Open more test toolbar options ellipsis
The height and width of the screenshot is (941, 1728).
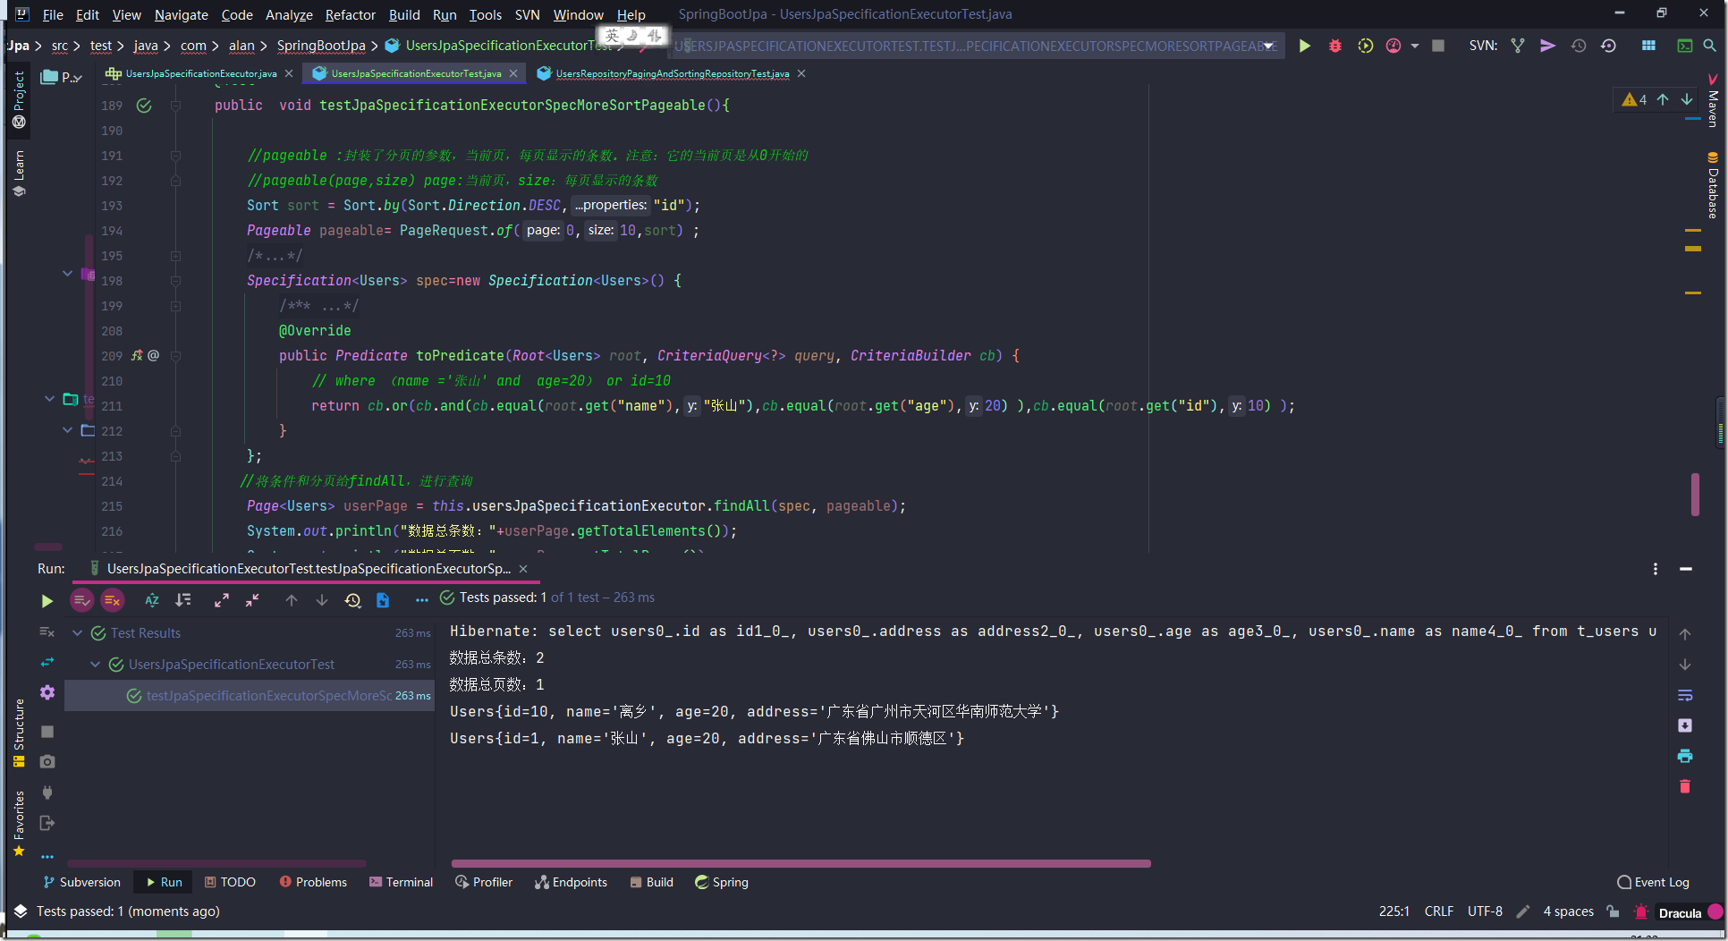click(x=421, y=600)
